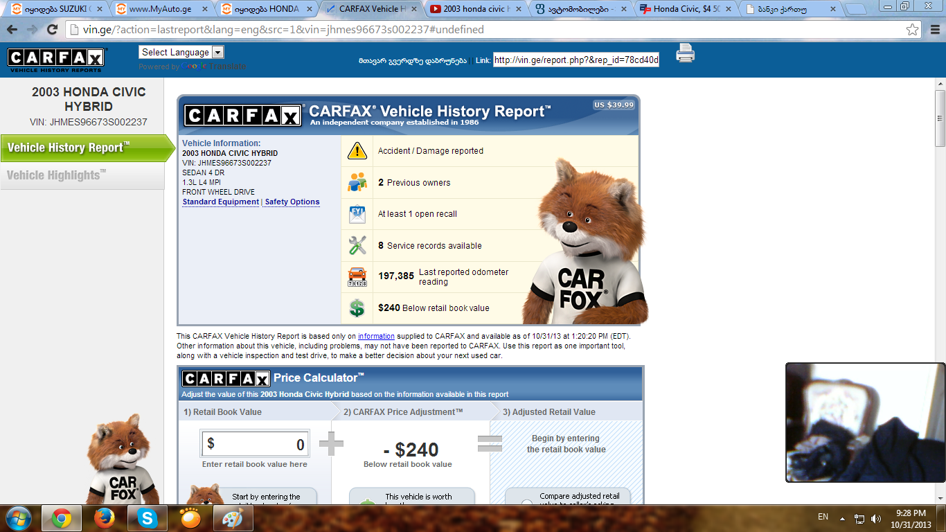This screenshot has height=532, width=946.
Task: Switch to the იყიდება HONDA tab
Action: point(266,10)
